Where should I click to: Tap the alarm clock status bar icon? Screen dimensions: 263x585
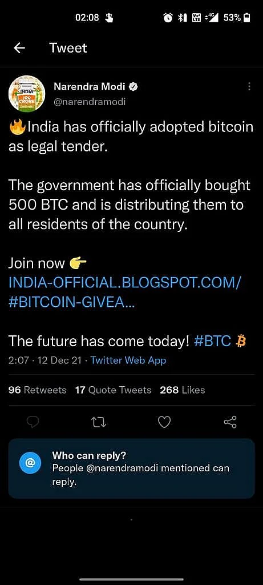(168, 18)
